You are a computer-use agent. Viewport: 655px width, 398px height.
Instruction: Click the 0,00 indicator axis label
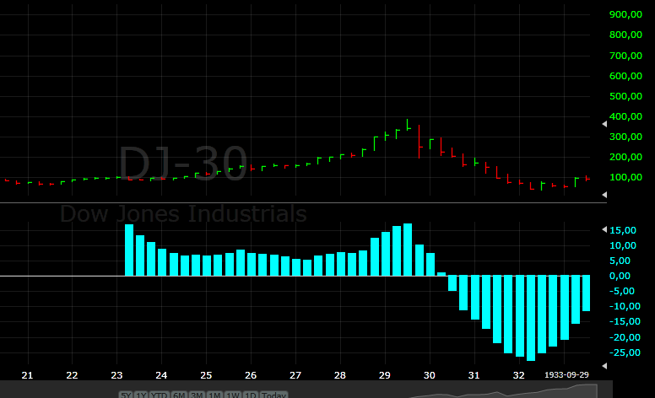pyautogui.click(x=620, y=276)
